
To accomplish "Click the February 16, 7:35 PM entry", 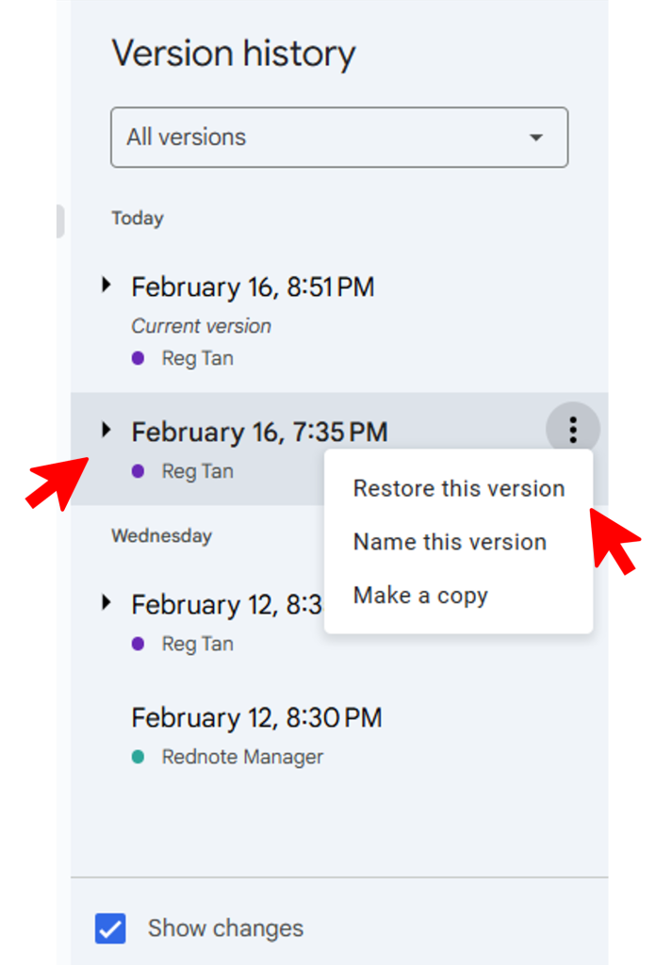I will click(259, 433).
